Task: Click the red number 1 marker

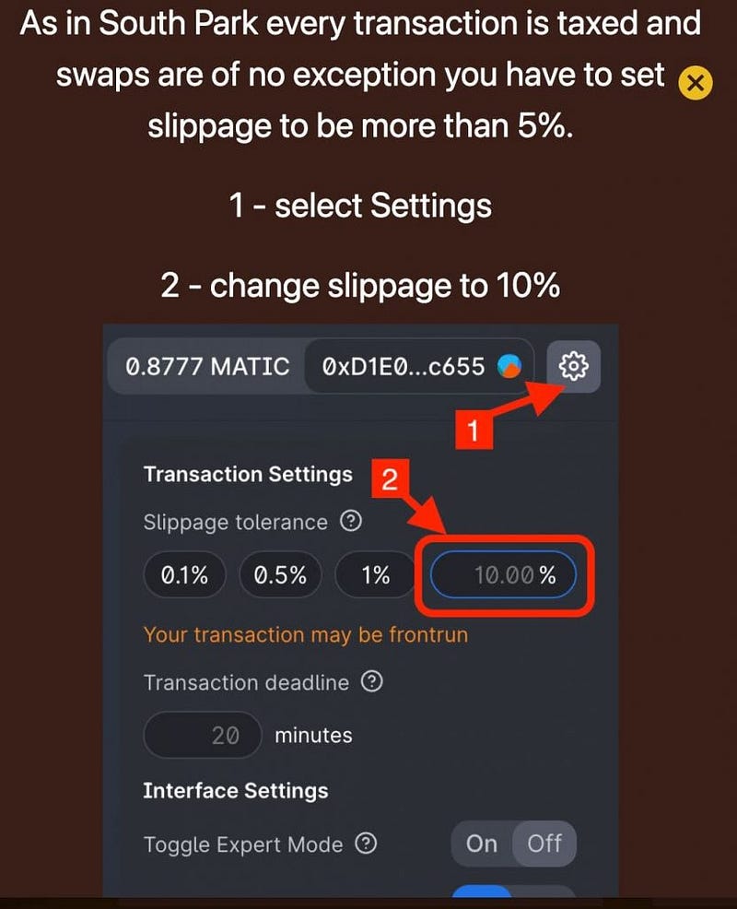Action: [474, 430]
